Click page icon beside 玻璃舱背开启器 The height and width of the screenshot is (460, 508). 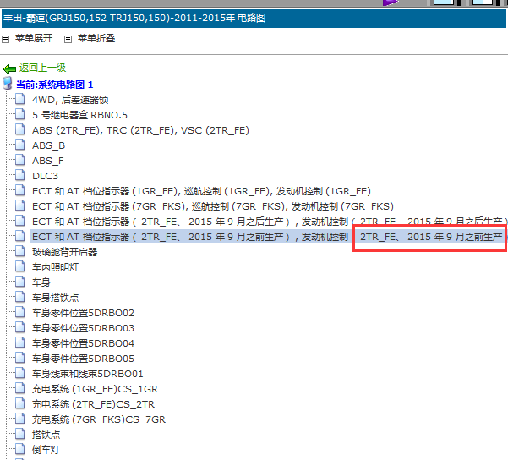pyautogui.click(x=20, y=251)
